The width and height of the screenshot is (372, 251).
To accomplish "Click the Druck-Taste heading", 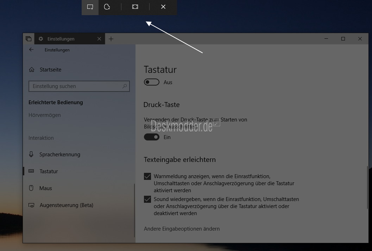I will click(162, 105).
